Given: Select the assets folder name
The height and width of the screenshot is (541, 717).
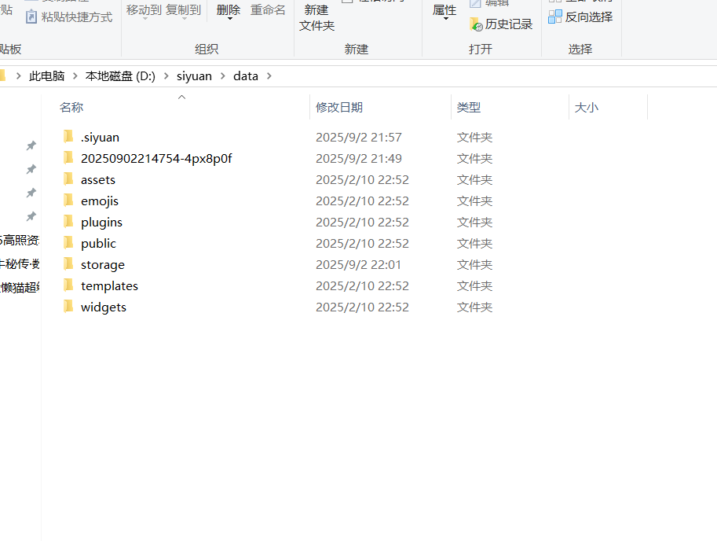Looking at the screenshot, I should [x=98, y=180].
